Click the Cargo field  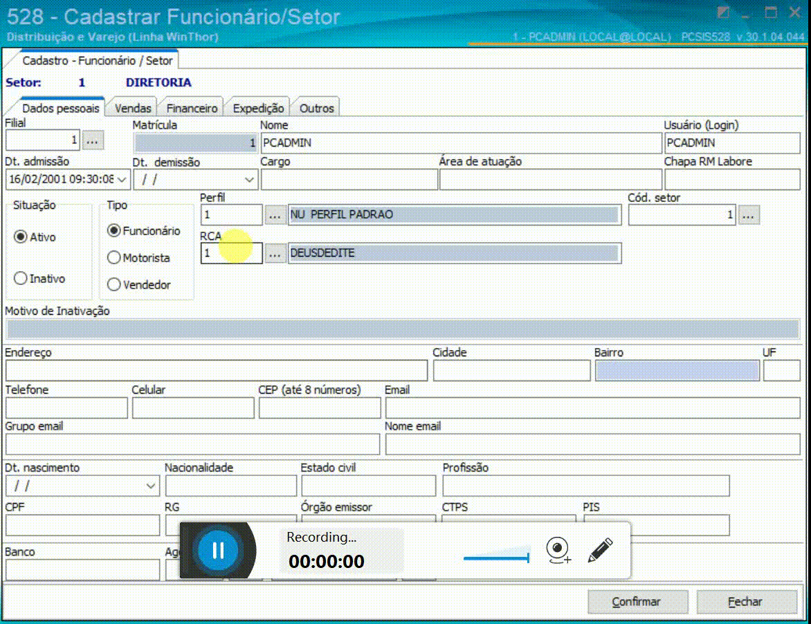349,179
